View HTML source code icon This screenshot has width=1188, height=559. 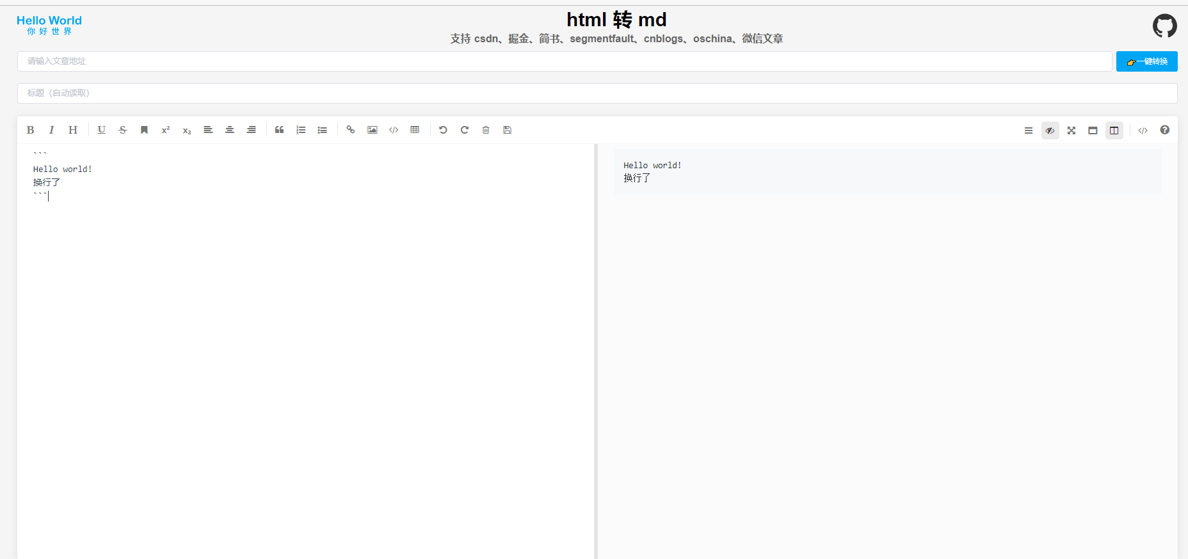pos(1143,130)
